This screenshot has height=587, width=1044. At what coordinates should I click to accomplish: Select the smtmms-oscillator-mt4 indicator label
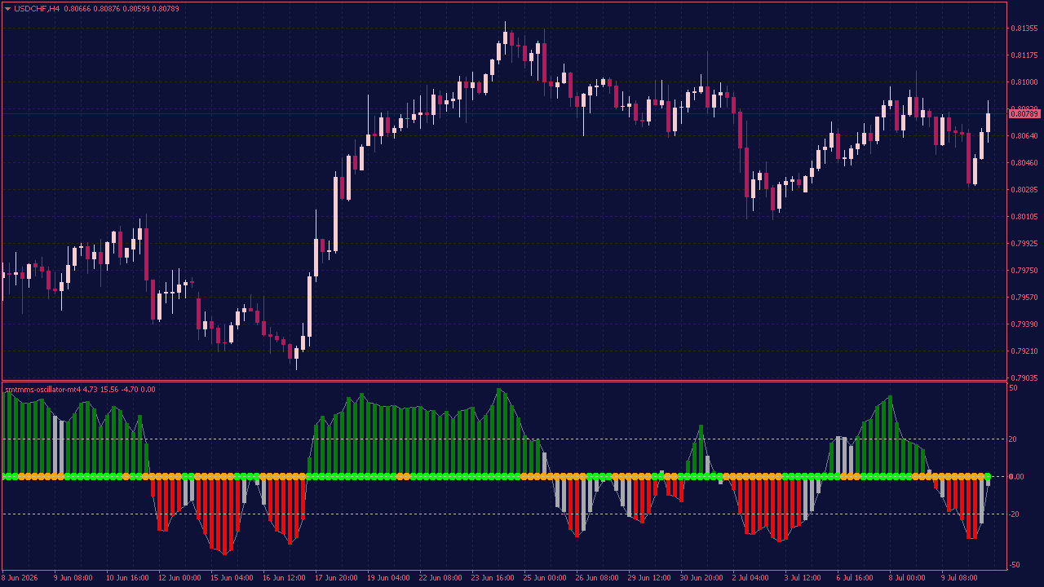(42, 390)
